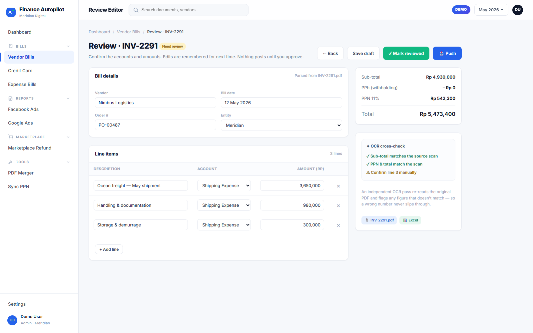Go to Dashboard in the sidebar
The height and width of the screenshot is (333, 533).
39,32
